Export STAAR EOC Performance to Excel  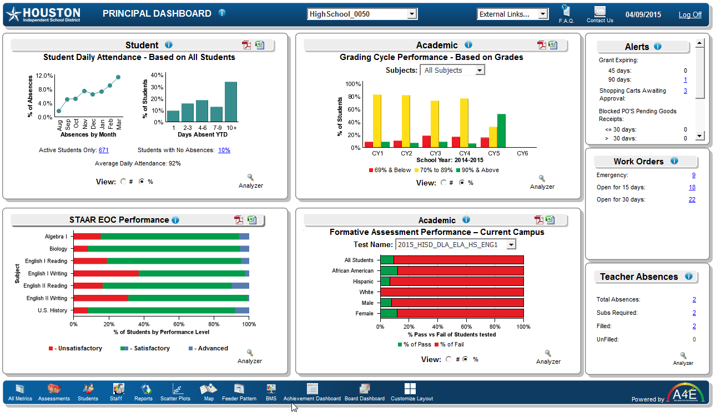[x=252, y=220]
